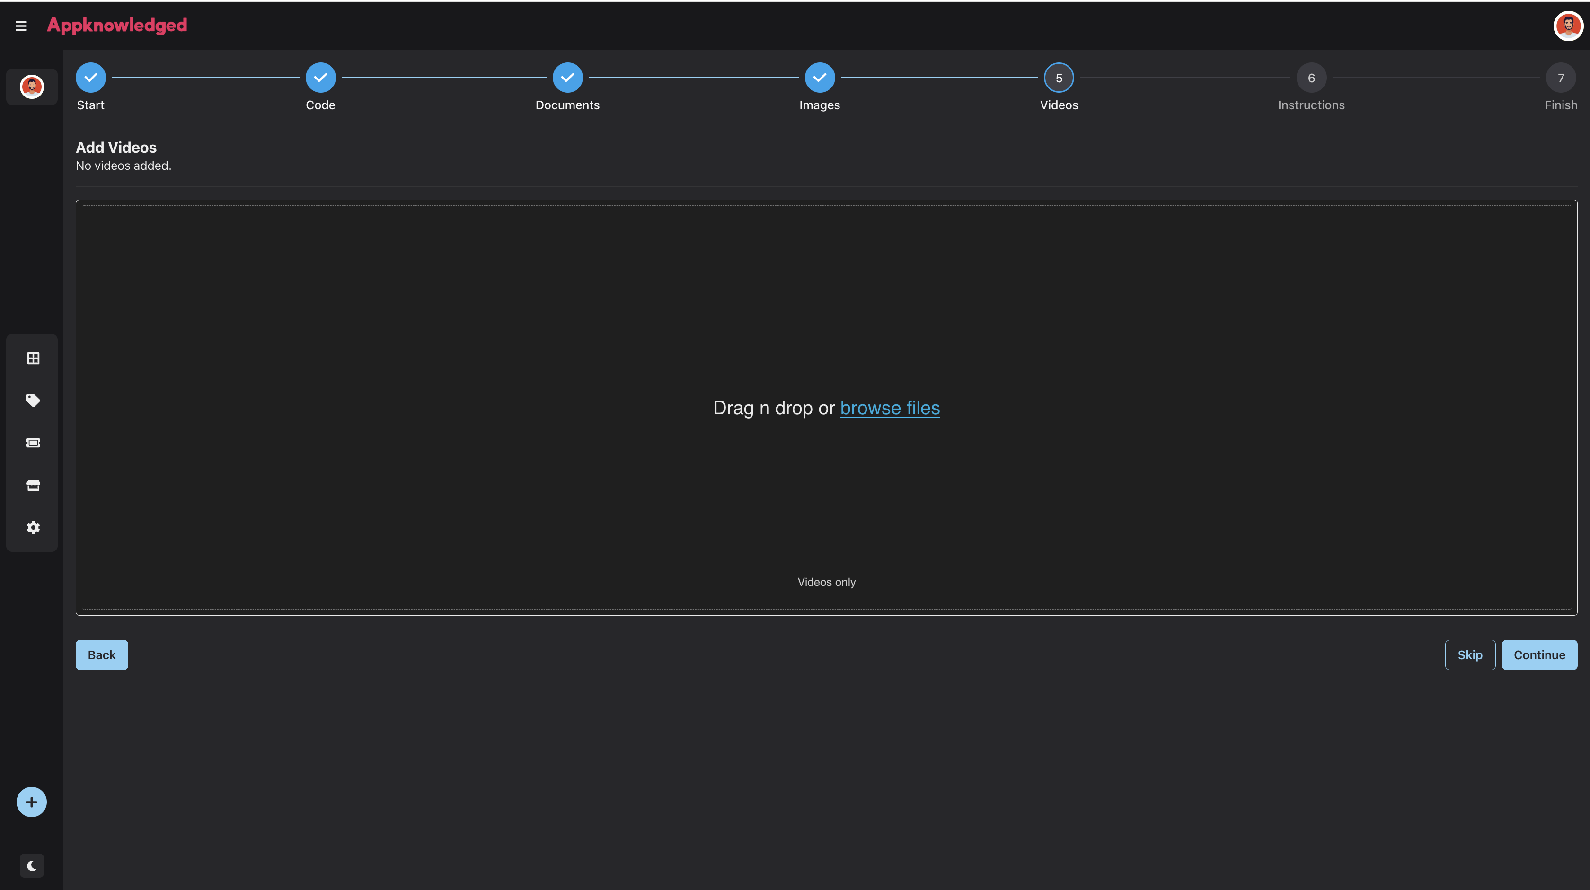Viewport: 1590px width, 890px height.
Task: Open settings gear in sidebar
Action: pos(33,527)
